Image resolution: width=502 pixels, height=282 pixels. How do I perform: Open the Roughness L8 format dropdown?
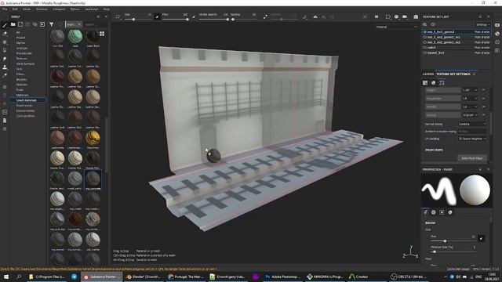tap(470, 99)
